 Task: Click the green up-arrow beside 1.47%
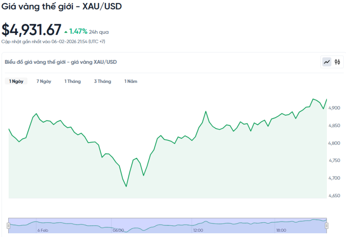point(66,32)
